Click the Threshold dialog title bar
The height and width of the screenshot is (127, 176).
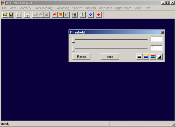coord(115,32)
